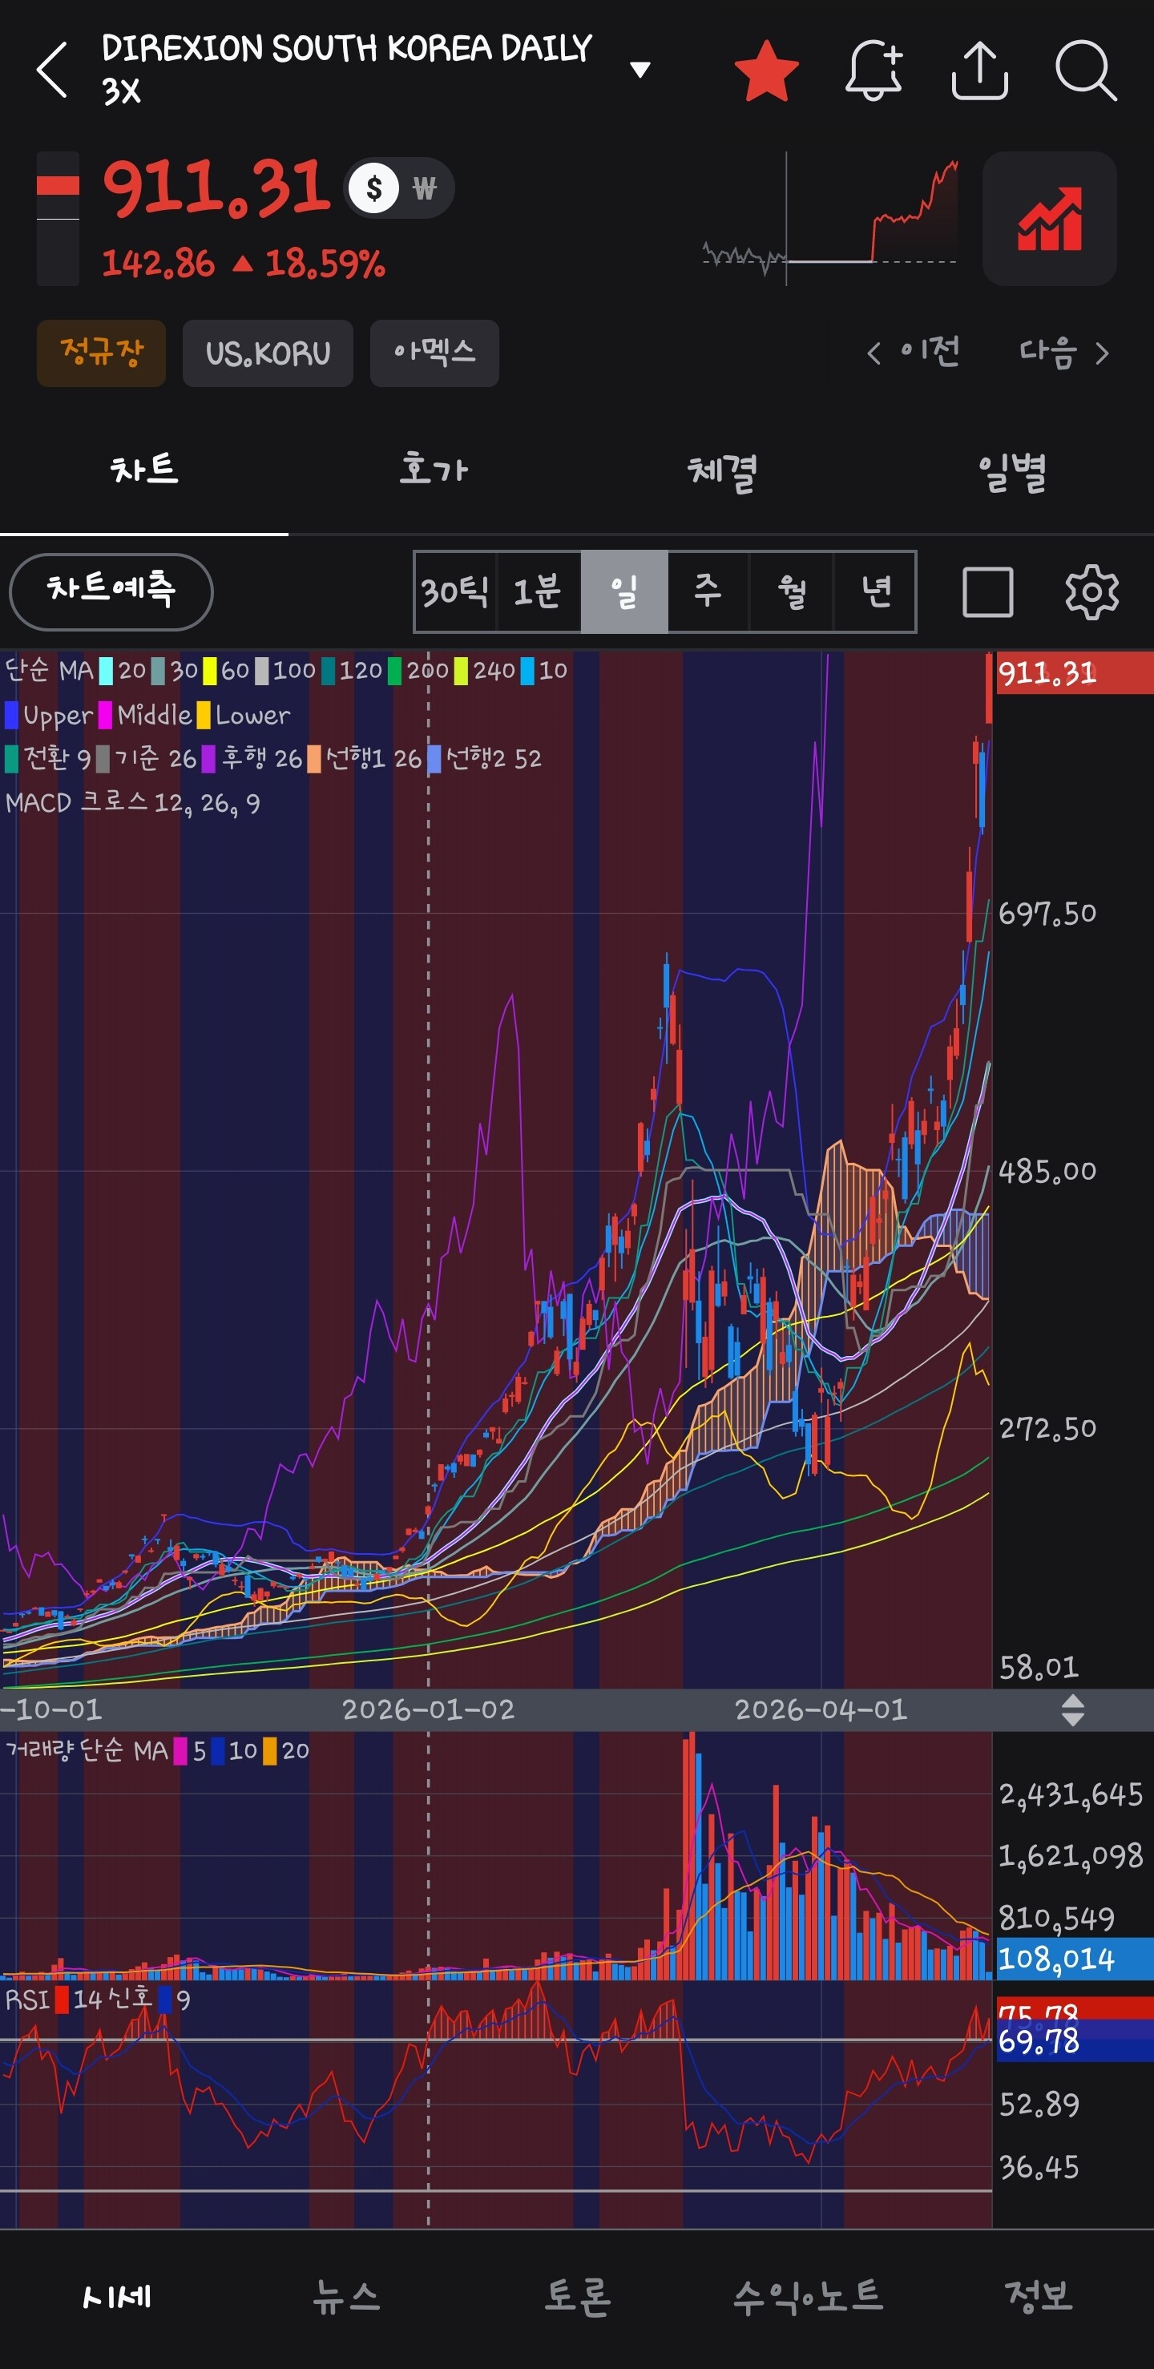
Task: Switch to the 호가 tab
Action: [433, 470]
